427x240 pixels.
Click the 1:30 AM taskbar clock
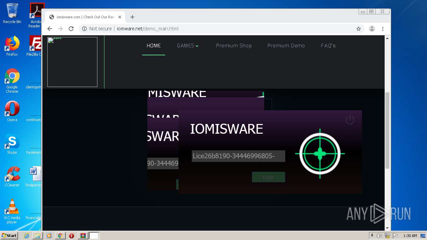pyautogui.click(x=410, y=236)
